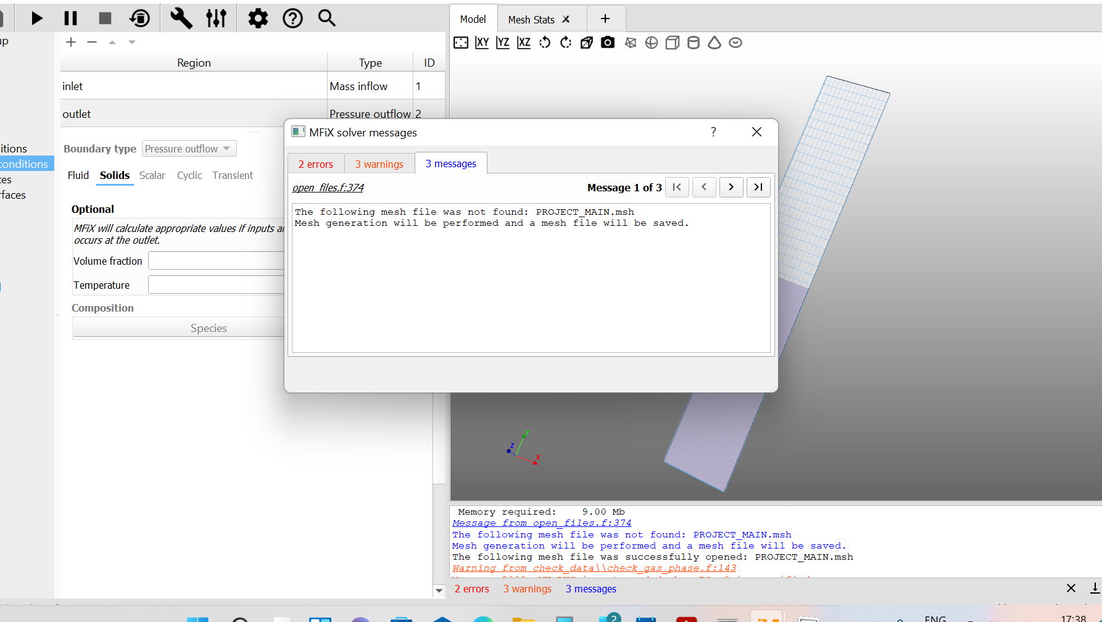Open the open_files.f:374 link in dialog
This screenshot has width=1102, height=622.
click(328, 188)
